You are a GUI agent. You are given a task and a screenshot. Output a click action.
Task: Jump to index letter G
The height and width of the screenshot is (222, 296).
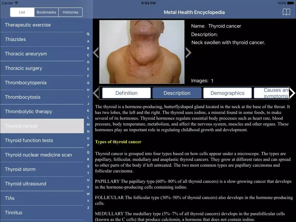click(88, 83)
